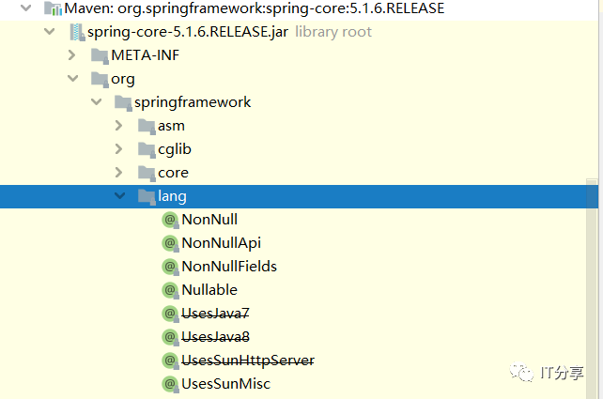The height and width of the screenshot is (399, 603).
Task: Select spring-core-5.1.6.RELEASE.jar label
Action: [188, 32]
